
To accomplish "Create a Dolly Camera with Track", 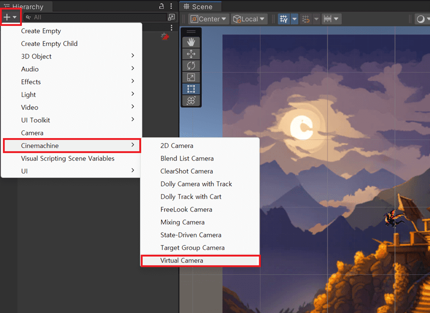I will click(x=200, y=184).
